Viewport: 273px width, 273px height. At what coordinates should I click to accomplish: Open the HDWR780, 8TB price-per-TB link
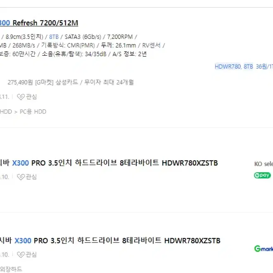click(244, 66)
